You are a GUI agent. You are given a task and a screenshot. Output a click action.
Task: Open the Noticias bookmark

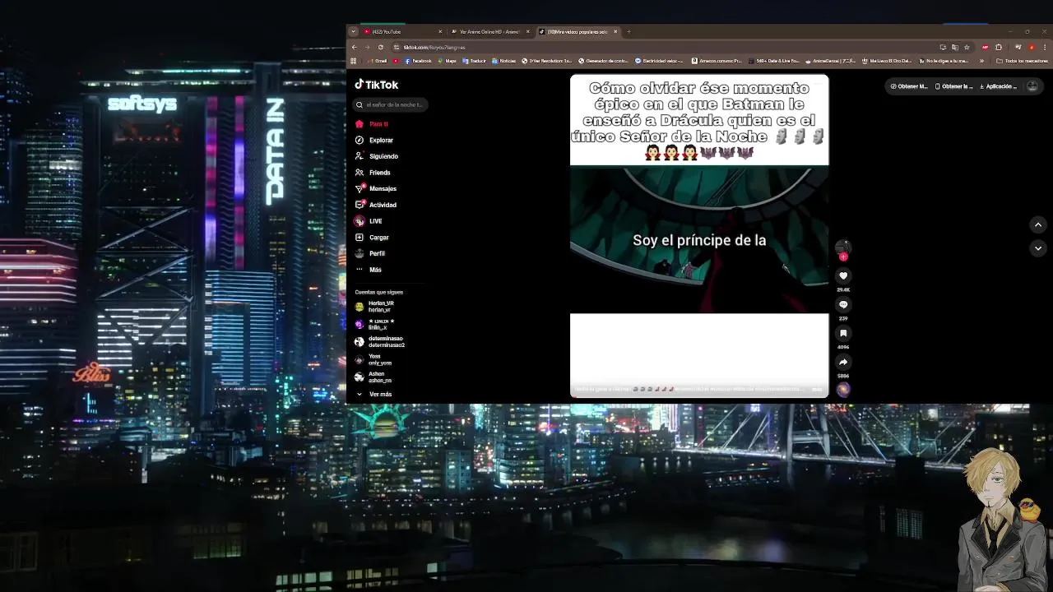coord(503,61)
